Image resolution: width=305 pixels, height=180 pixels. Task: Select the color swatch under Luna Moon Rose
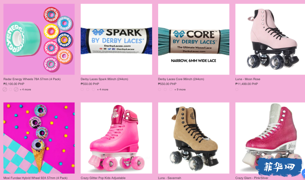[237, 89]
